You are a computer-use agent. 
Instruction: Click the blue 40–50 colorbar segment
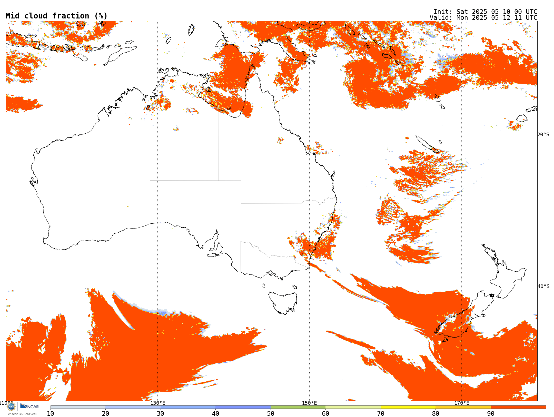[x=243, y=407]
